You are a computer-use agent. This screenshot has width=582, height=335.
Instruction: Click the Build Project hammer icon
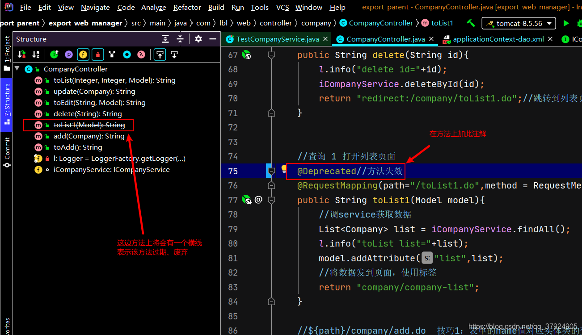pos(471,23)
